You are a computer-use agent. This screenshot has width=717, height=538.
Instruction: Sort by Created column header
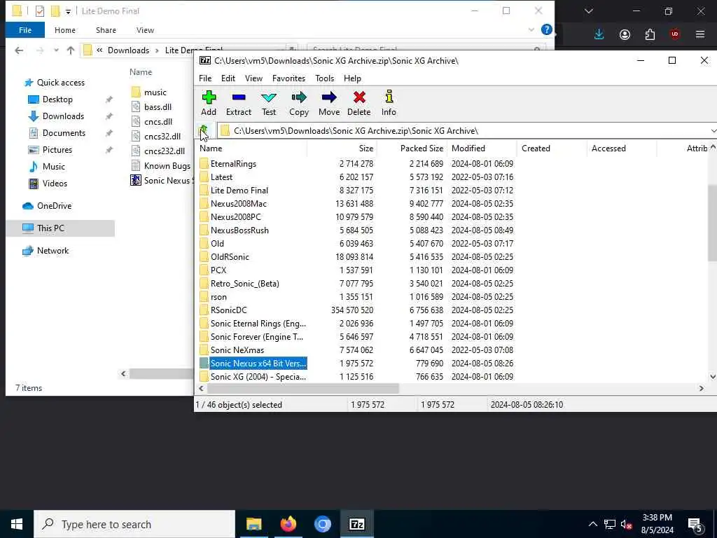coord(552,149)
